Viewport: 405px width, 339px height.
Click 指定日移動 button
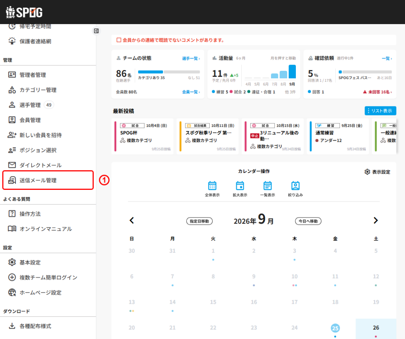pos(199,221)
